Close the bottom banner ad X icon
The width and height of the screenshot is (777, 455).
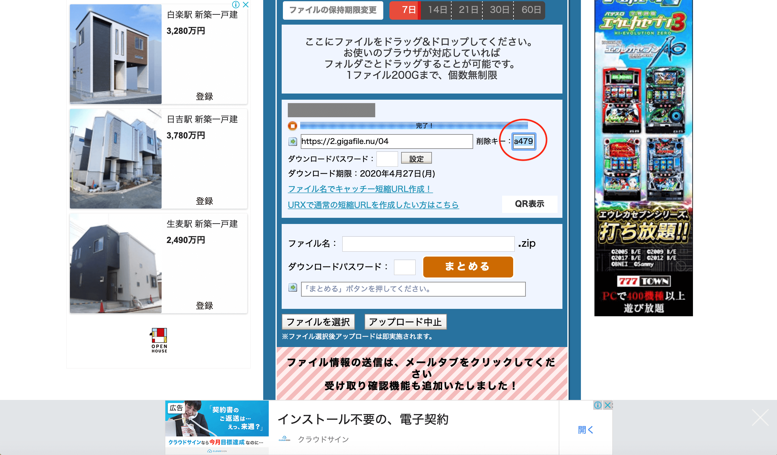[607, 405]
